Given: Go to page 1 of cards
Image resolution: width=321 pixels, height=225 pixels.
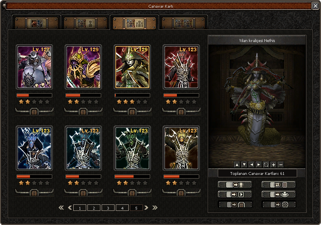Looking at the screenshot, I should [80, 208].
